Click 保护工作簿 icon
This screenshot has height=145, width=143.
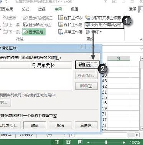[61, 25]
